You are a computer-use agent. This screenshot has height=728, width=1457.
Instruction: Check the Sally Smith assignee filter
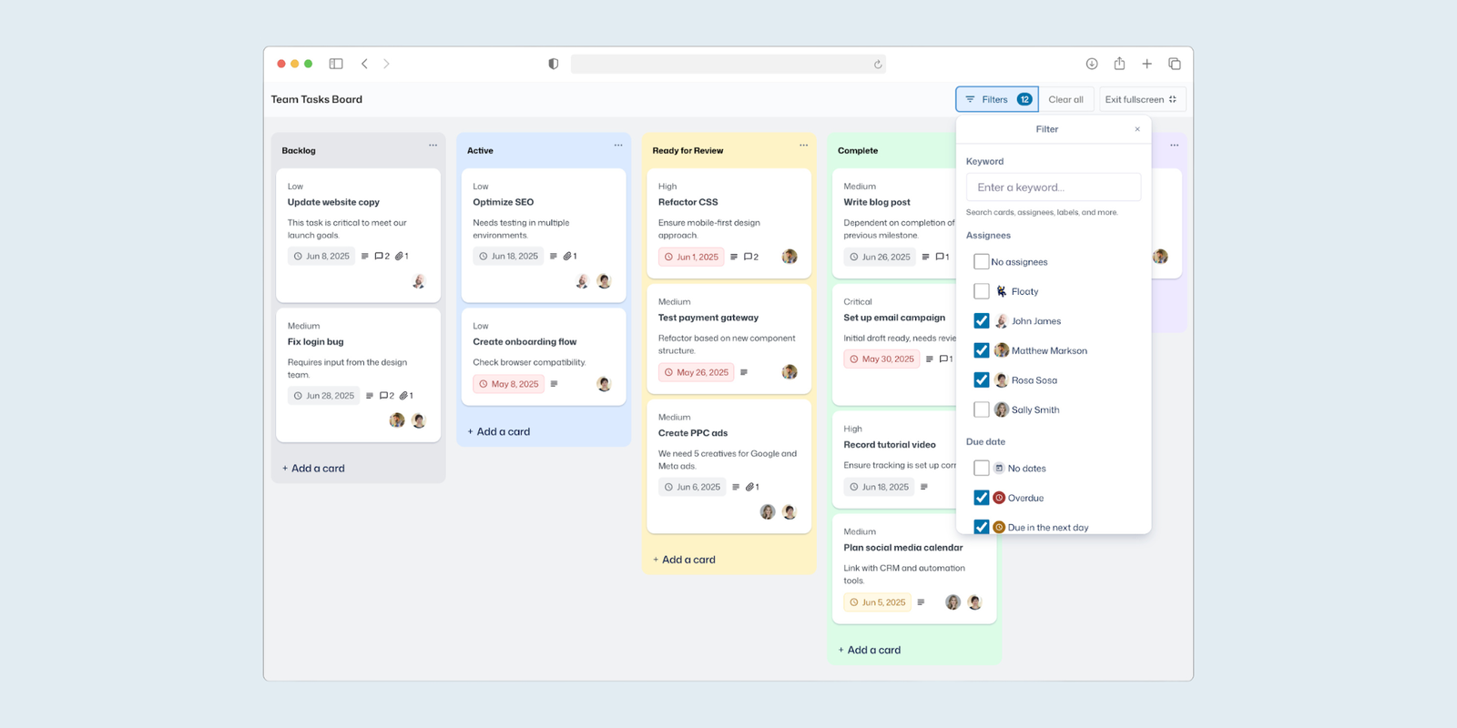pyautogui.click(x=982, y=409)
